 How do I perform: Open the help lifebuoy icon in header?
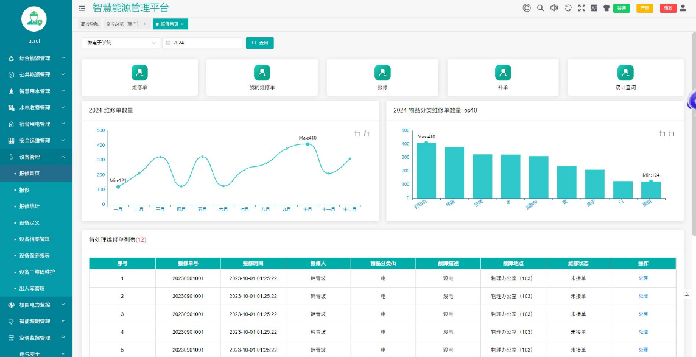click(527, 8)
